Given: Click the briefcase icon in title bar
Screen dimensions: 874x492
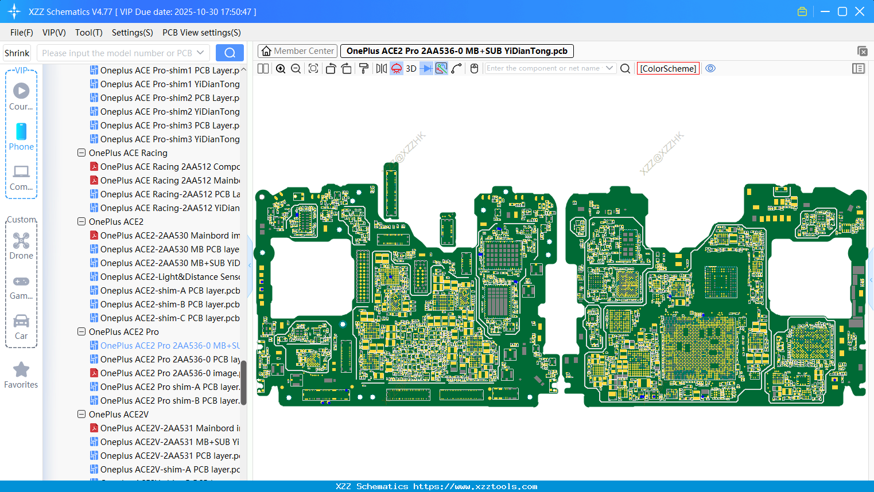Looking at the screenshot, I should [802, 11].
